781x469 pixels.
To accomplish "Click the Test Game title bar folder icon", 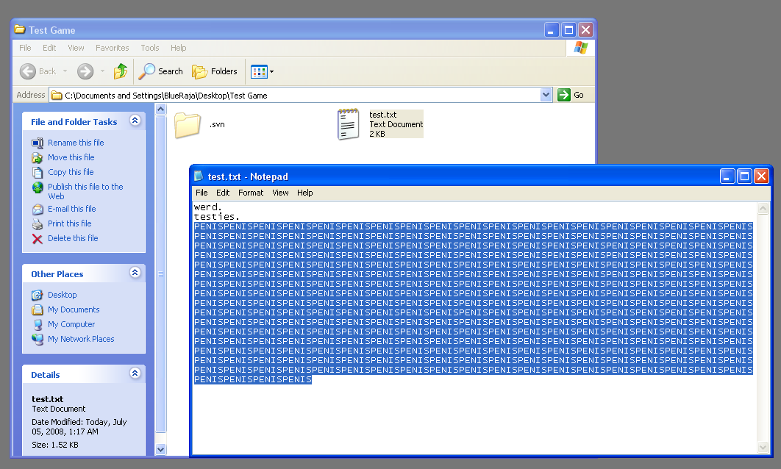I will pyautogui.click(x=19, y=29).
